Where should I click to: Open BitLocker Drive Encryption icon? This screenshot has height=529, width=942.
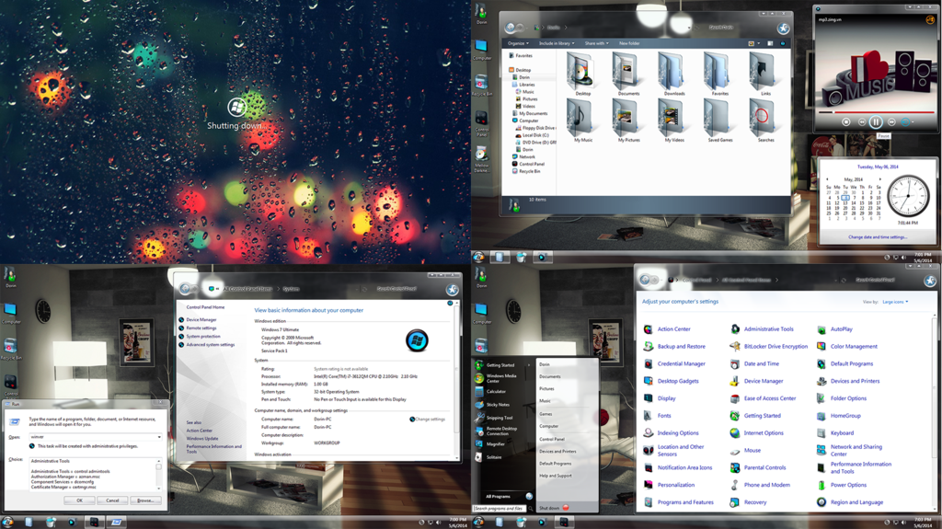pos(735,346)
